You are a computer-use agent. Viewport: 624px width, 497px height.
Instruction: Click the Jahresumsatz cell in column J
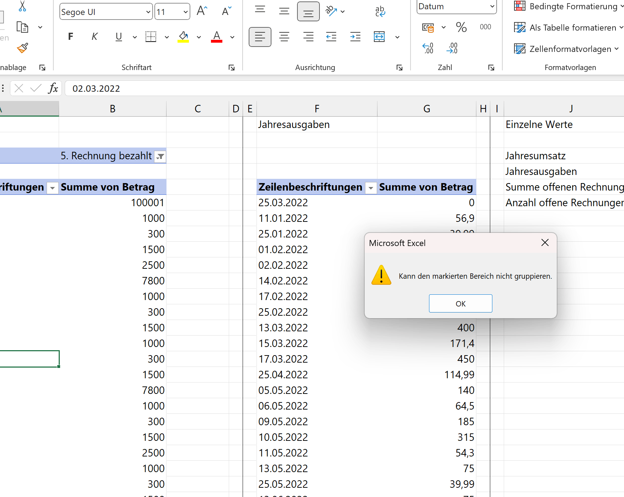coord(564,156)
